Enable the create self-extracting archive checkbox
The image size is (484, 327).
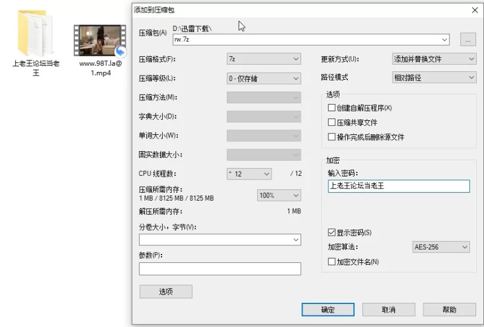tap(332, 108)
